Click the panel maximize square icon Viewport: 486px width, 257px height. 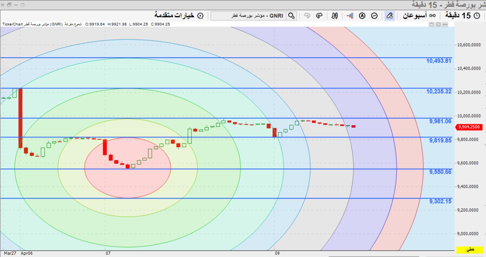tap(432, 24)
